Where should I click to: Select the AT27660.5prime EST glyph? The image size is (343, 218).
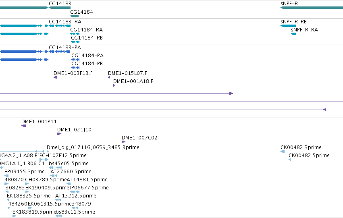point(54,176)
